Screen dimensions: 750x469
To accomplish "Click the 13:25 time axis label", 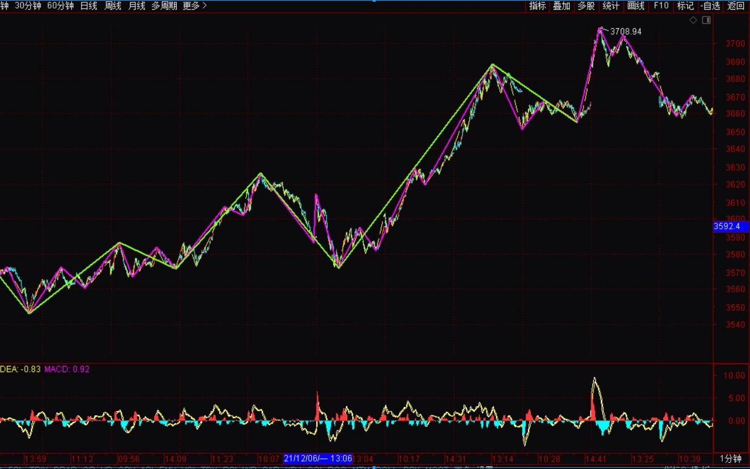I will click(643, 458).
